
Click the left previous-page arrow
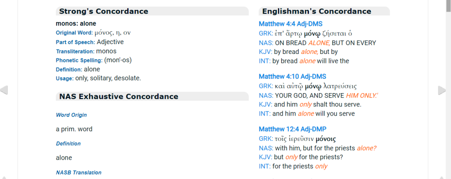(4, 90)
